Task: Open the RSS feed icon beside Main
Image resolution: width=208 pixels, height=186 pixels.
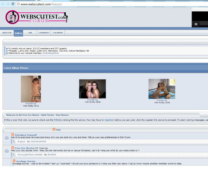Action: coord(54,129)
